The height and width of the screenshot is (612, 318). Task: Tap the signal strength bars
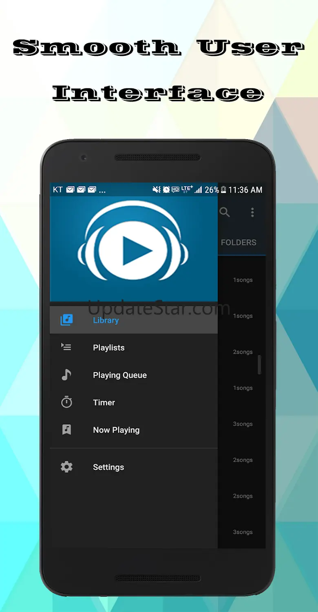[x=198, y=189]
